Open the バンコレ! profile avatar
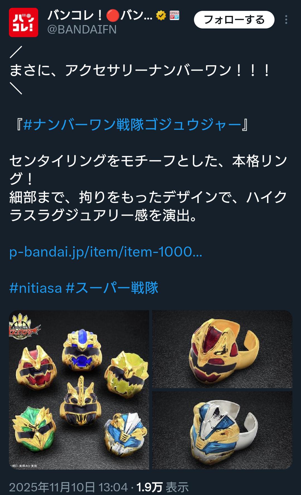 point(23,22)
